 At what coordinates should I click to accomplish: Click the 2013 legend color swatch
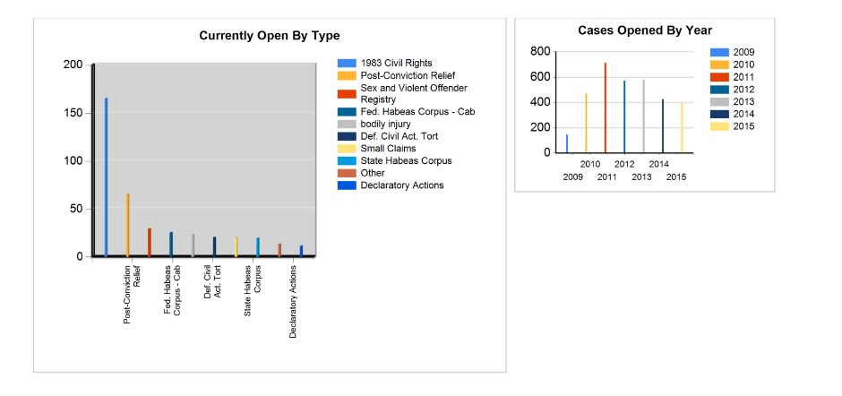tap(719, 102)
